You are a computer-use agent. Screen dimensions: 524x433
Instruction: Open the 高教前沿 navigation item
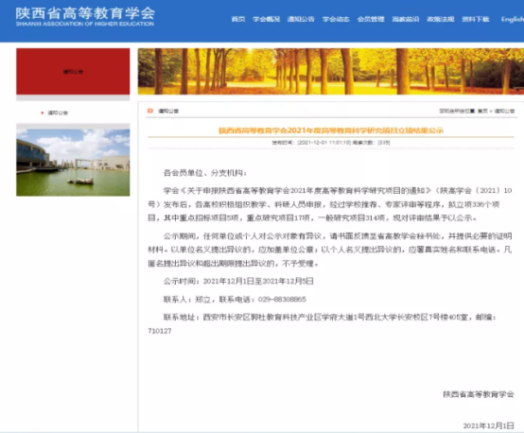406,19
